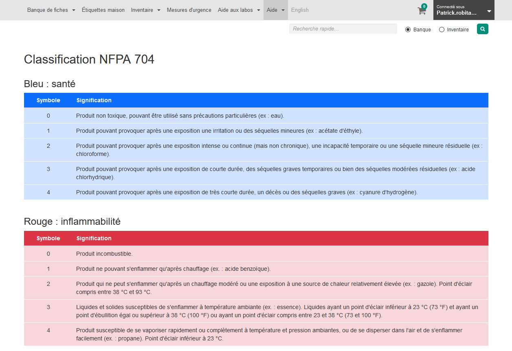
Task: Click the text mentioning acétate d'éthyle
Action: [x=219, y=131]
